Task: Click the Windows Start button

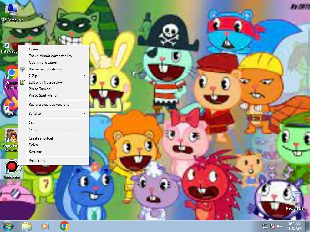Action: coord(8,226)
